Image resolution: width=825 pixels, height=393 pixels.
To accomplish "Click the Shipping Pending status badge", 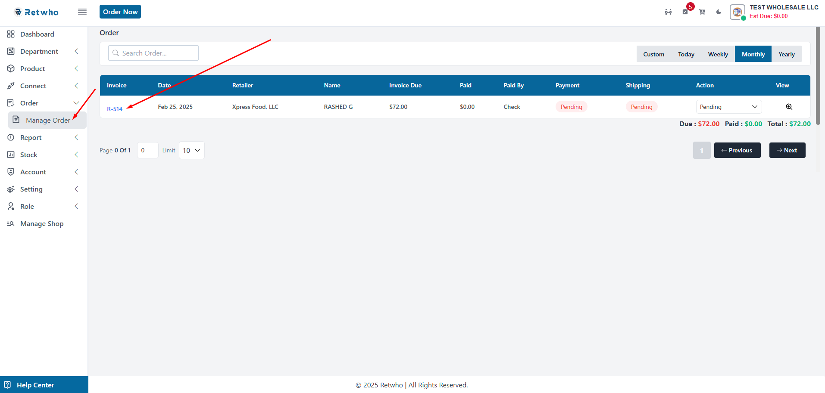I will point(641,107).
